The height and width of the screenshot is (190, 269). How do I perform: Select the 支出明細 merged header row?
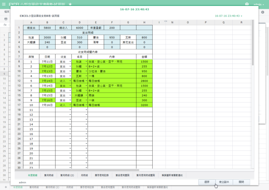[x=88, y=32]
